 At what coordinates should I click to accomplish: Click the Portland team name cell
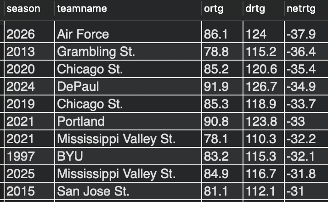pyautogui.click(x=81, y=121)
